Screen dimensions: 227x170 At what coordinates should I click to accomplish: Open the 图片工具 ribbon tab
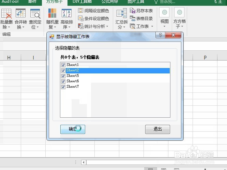(x=136, y=2)
